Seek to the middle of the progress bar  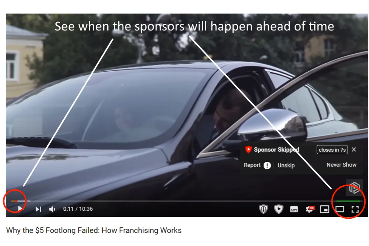click(187, 201)
